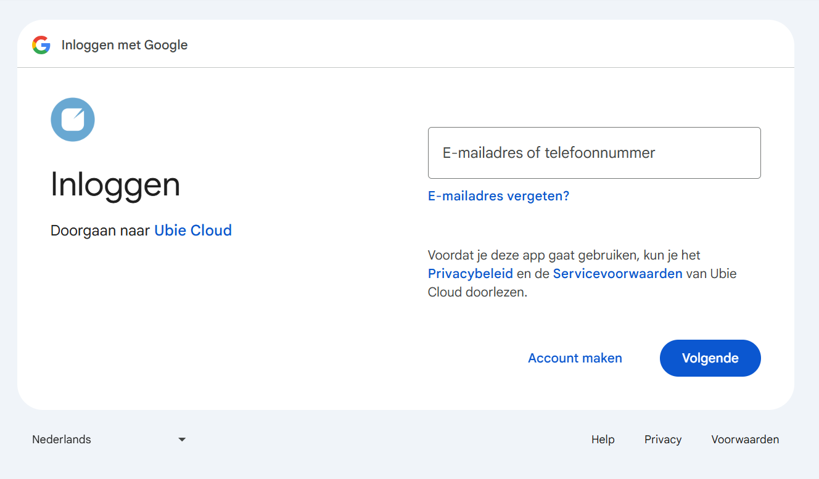Expand the language selector chevron

point(181,439)
